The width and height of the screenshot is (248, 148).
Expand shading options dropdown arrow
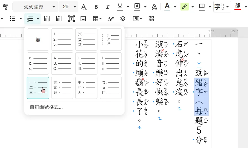210,7
